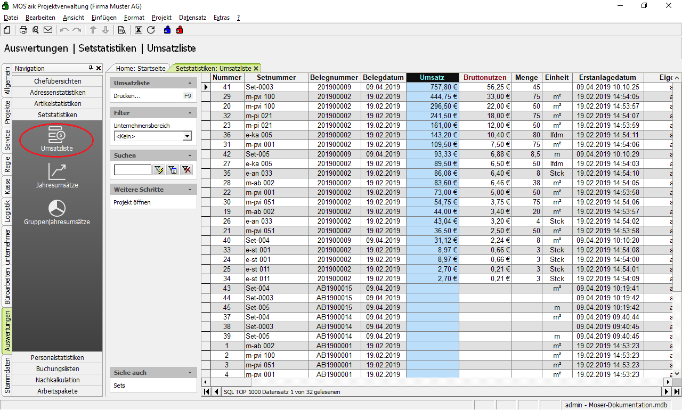Click the print icon in the toolbar

[23, 30]
